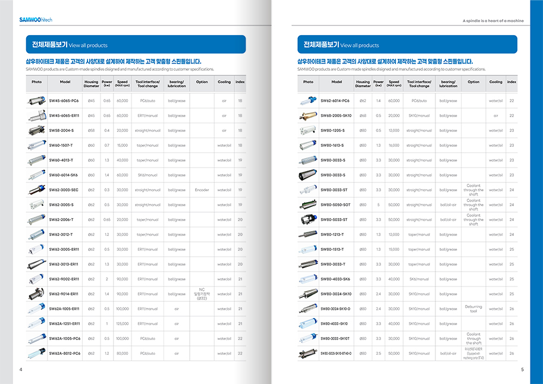Click the SW60-4013-T model name
Viewport: 543px width, 384px height.
point(61,160)
